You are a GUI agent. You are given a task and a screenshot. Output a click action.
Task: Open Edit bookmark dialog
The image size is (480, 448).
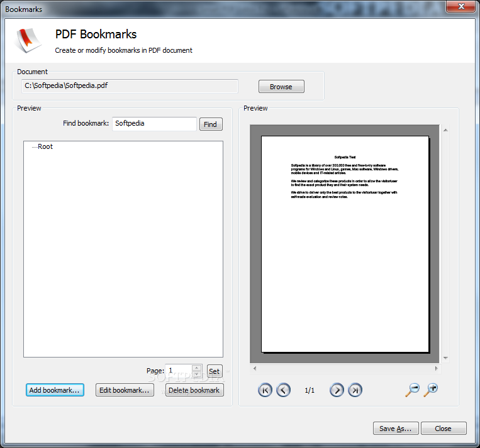pyautogui.click(x=125, y=390)
